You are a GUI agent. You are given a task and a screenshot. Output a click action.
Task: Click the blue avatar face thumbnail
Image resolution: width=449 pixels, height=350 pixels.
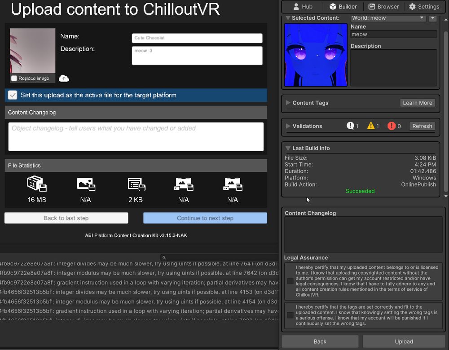316,55
